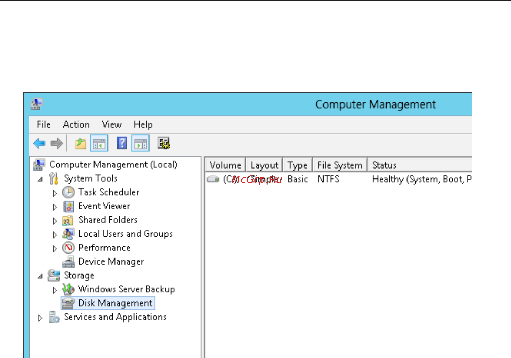This screenshot has width=511, height=358.
Task: Expand the Shared Folders node
Action: point(55,221)
